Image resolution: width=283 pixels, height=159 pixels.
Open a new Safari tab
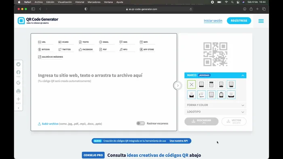[x=258, y=9]
